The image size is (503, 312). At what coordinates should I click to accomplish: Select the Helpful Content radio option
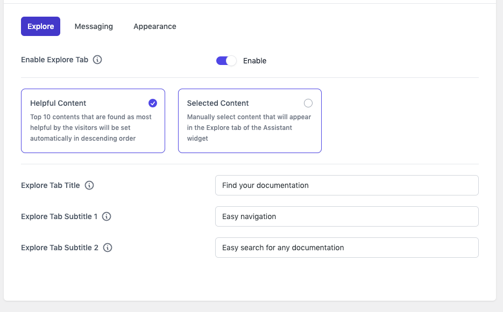coord(153,103)
